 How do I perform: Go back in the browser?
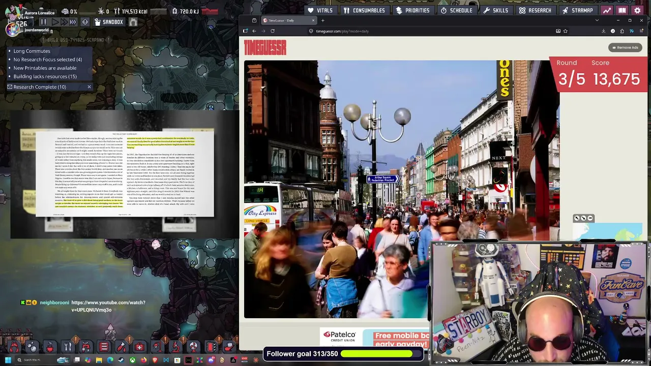click(x=254, y=31)
